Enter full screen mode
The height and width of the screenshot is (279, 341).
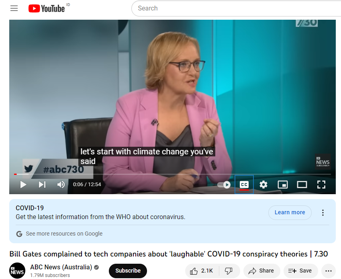pos(321,185)
